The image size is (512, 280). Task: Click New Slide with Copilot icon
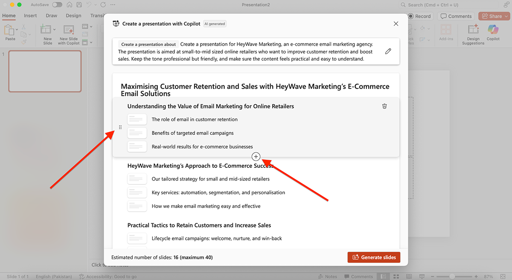(68, 30)
